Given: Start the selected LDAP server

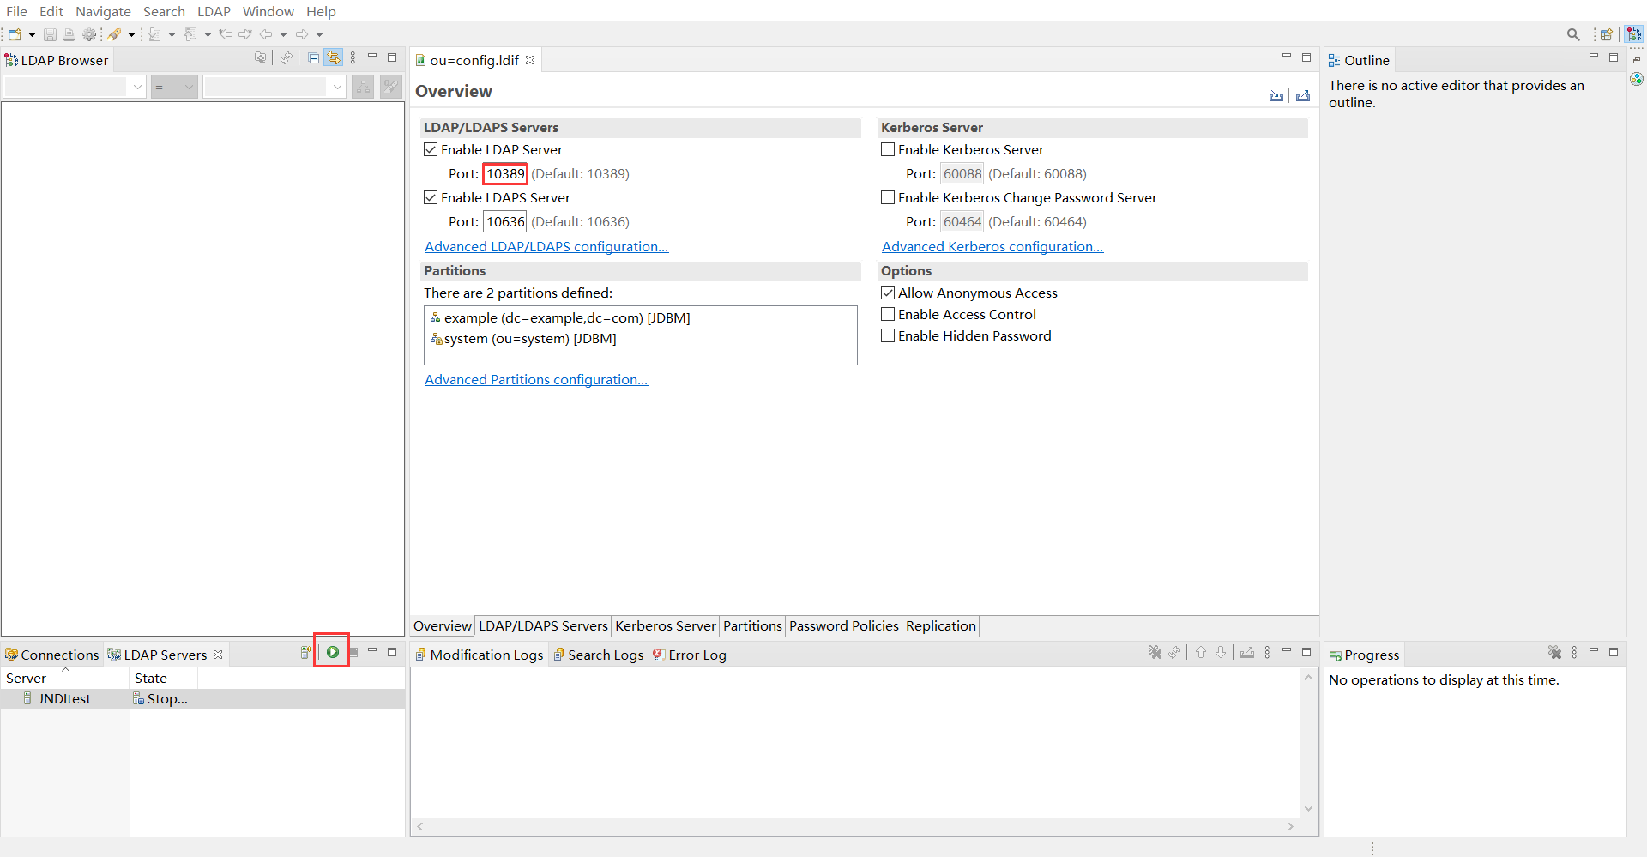Looking at the screenshot, I should 332,652.
